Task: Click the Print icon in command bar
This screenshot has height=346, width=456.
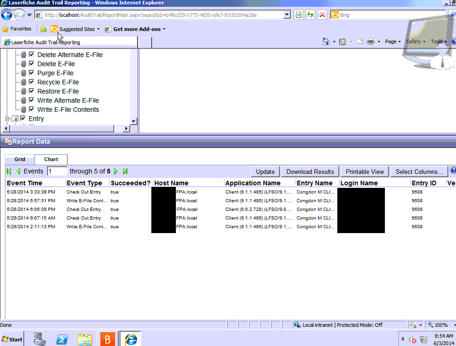Action: [370, 42]
